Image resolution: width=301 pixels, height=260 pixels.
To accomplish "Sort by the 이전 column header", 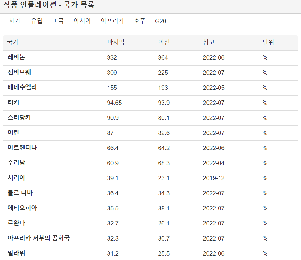I will [164, 42].
